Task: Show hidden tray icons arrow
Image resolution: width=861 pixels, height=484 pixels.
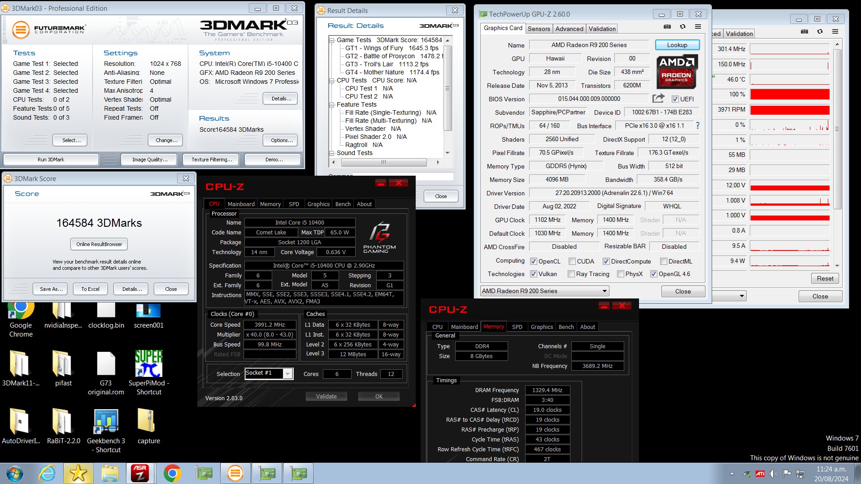Action: click(732, 473)
